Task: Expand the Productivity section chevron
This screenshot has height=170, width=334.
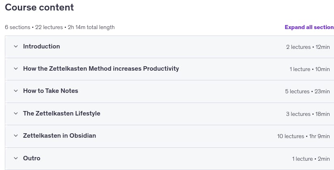Action: point(16,69)
